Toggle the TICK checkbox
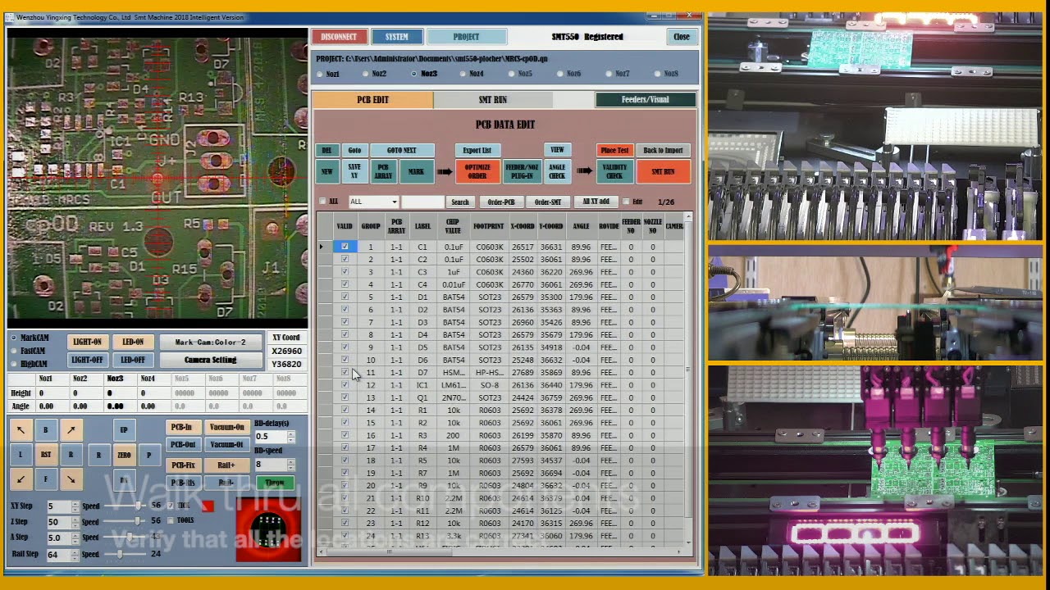This screenshot has width=1050, height=590. click(171, 506)
